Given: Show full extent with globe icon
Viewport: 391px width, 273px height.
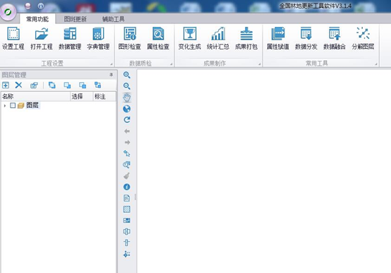Looking at the screenshot, I should 126,109.
